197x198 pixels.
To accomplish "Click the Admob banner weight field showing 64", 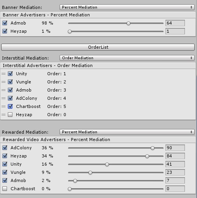I will pyautogui.click(x=175, y=23).
